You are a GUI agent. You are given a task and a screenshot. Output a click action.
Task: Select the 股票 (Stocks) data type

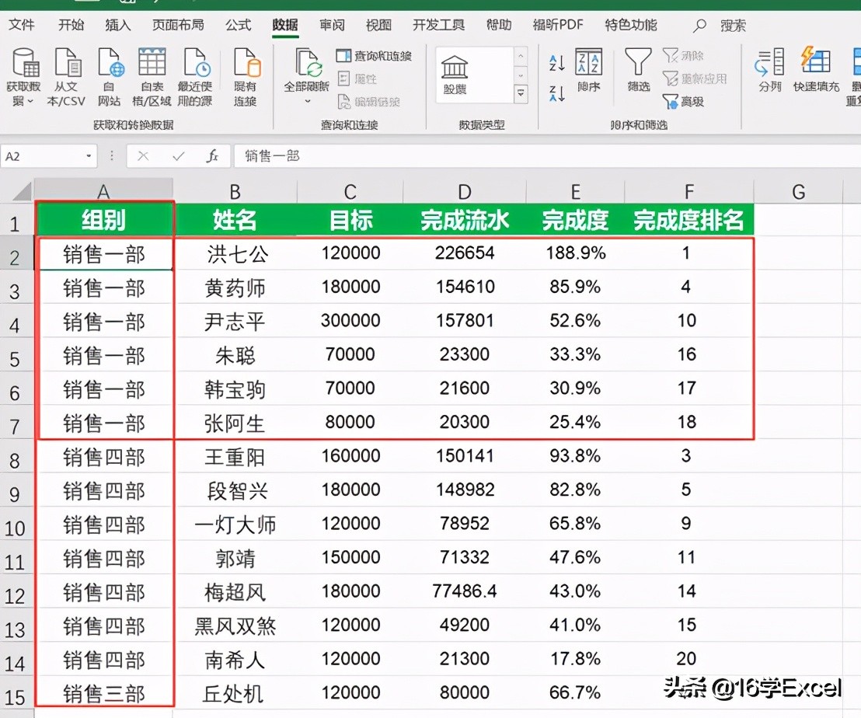coord(455,75)
